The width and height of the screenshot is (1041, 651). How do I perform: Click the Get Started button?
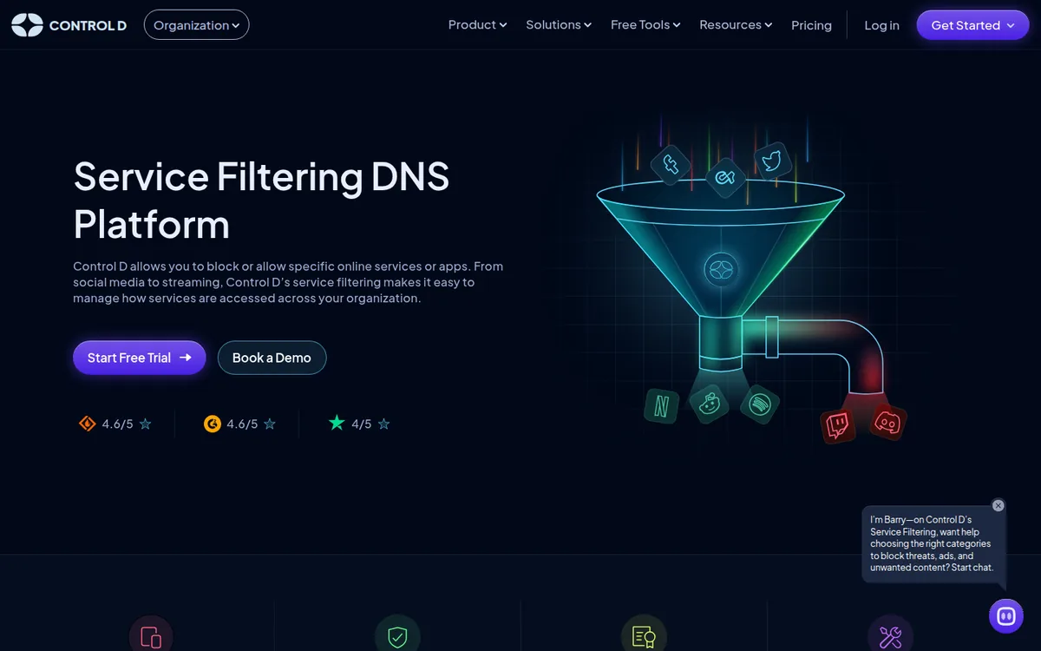click(972, 25)
